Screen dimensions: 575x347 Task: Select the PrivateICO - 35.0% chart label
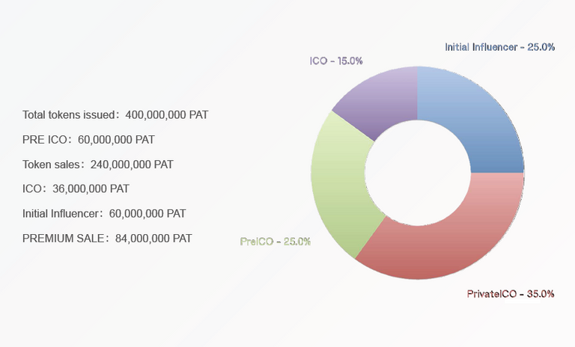(511, 294)
